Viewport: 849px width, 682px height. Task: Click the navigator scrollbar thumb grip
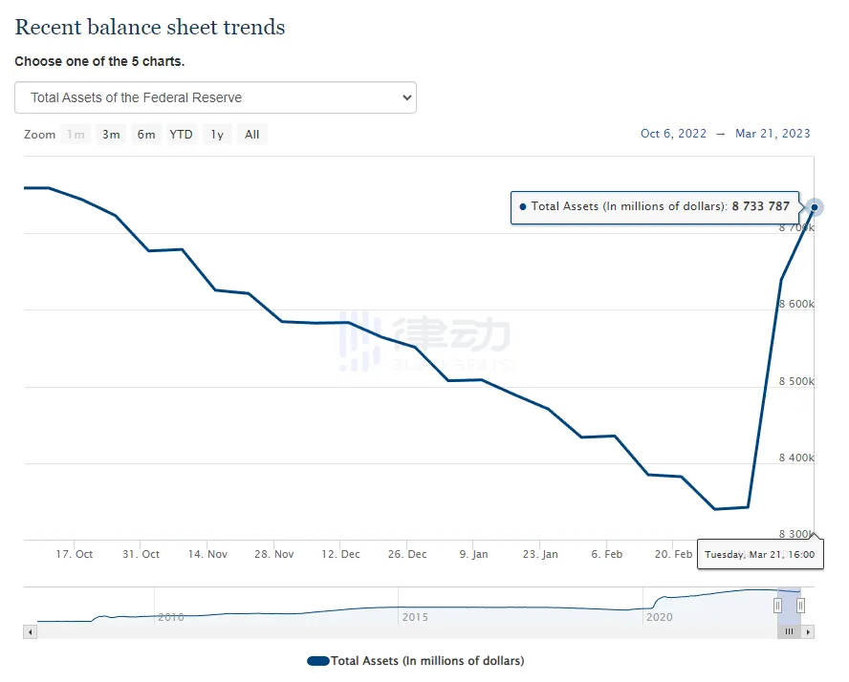[789, 632]
